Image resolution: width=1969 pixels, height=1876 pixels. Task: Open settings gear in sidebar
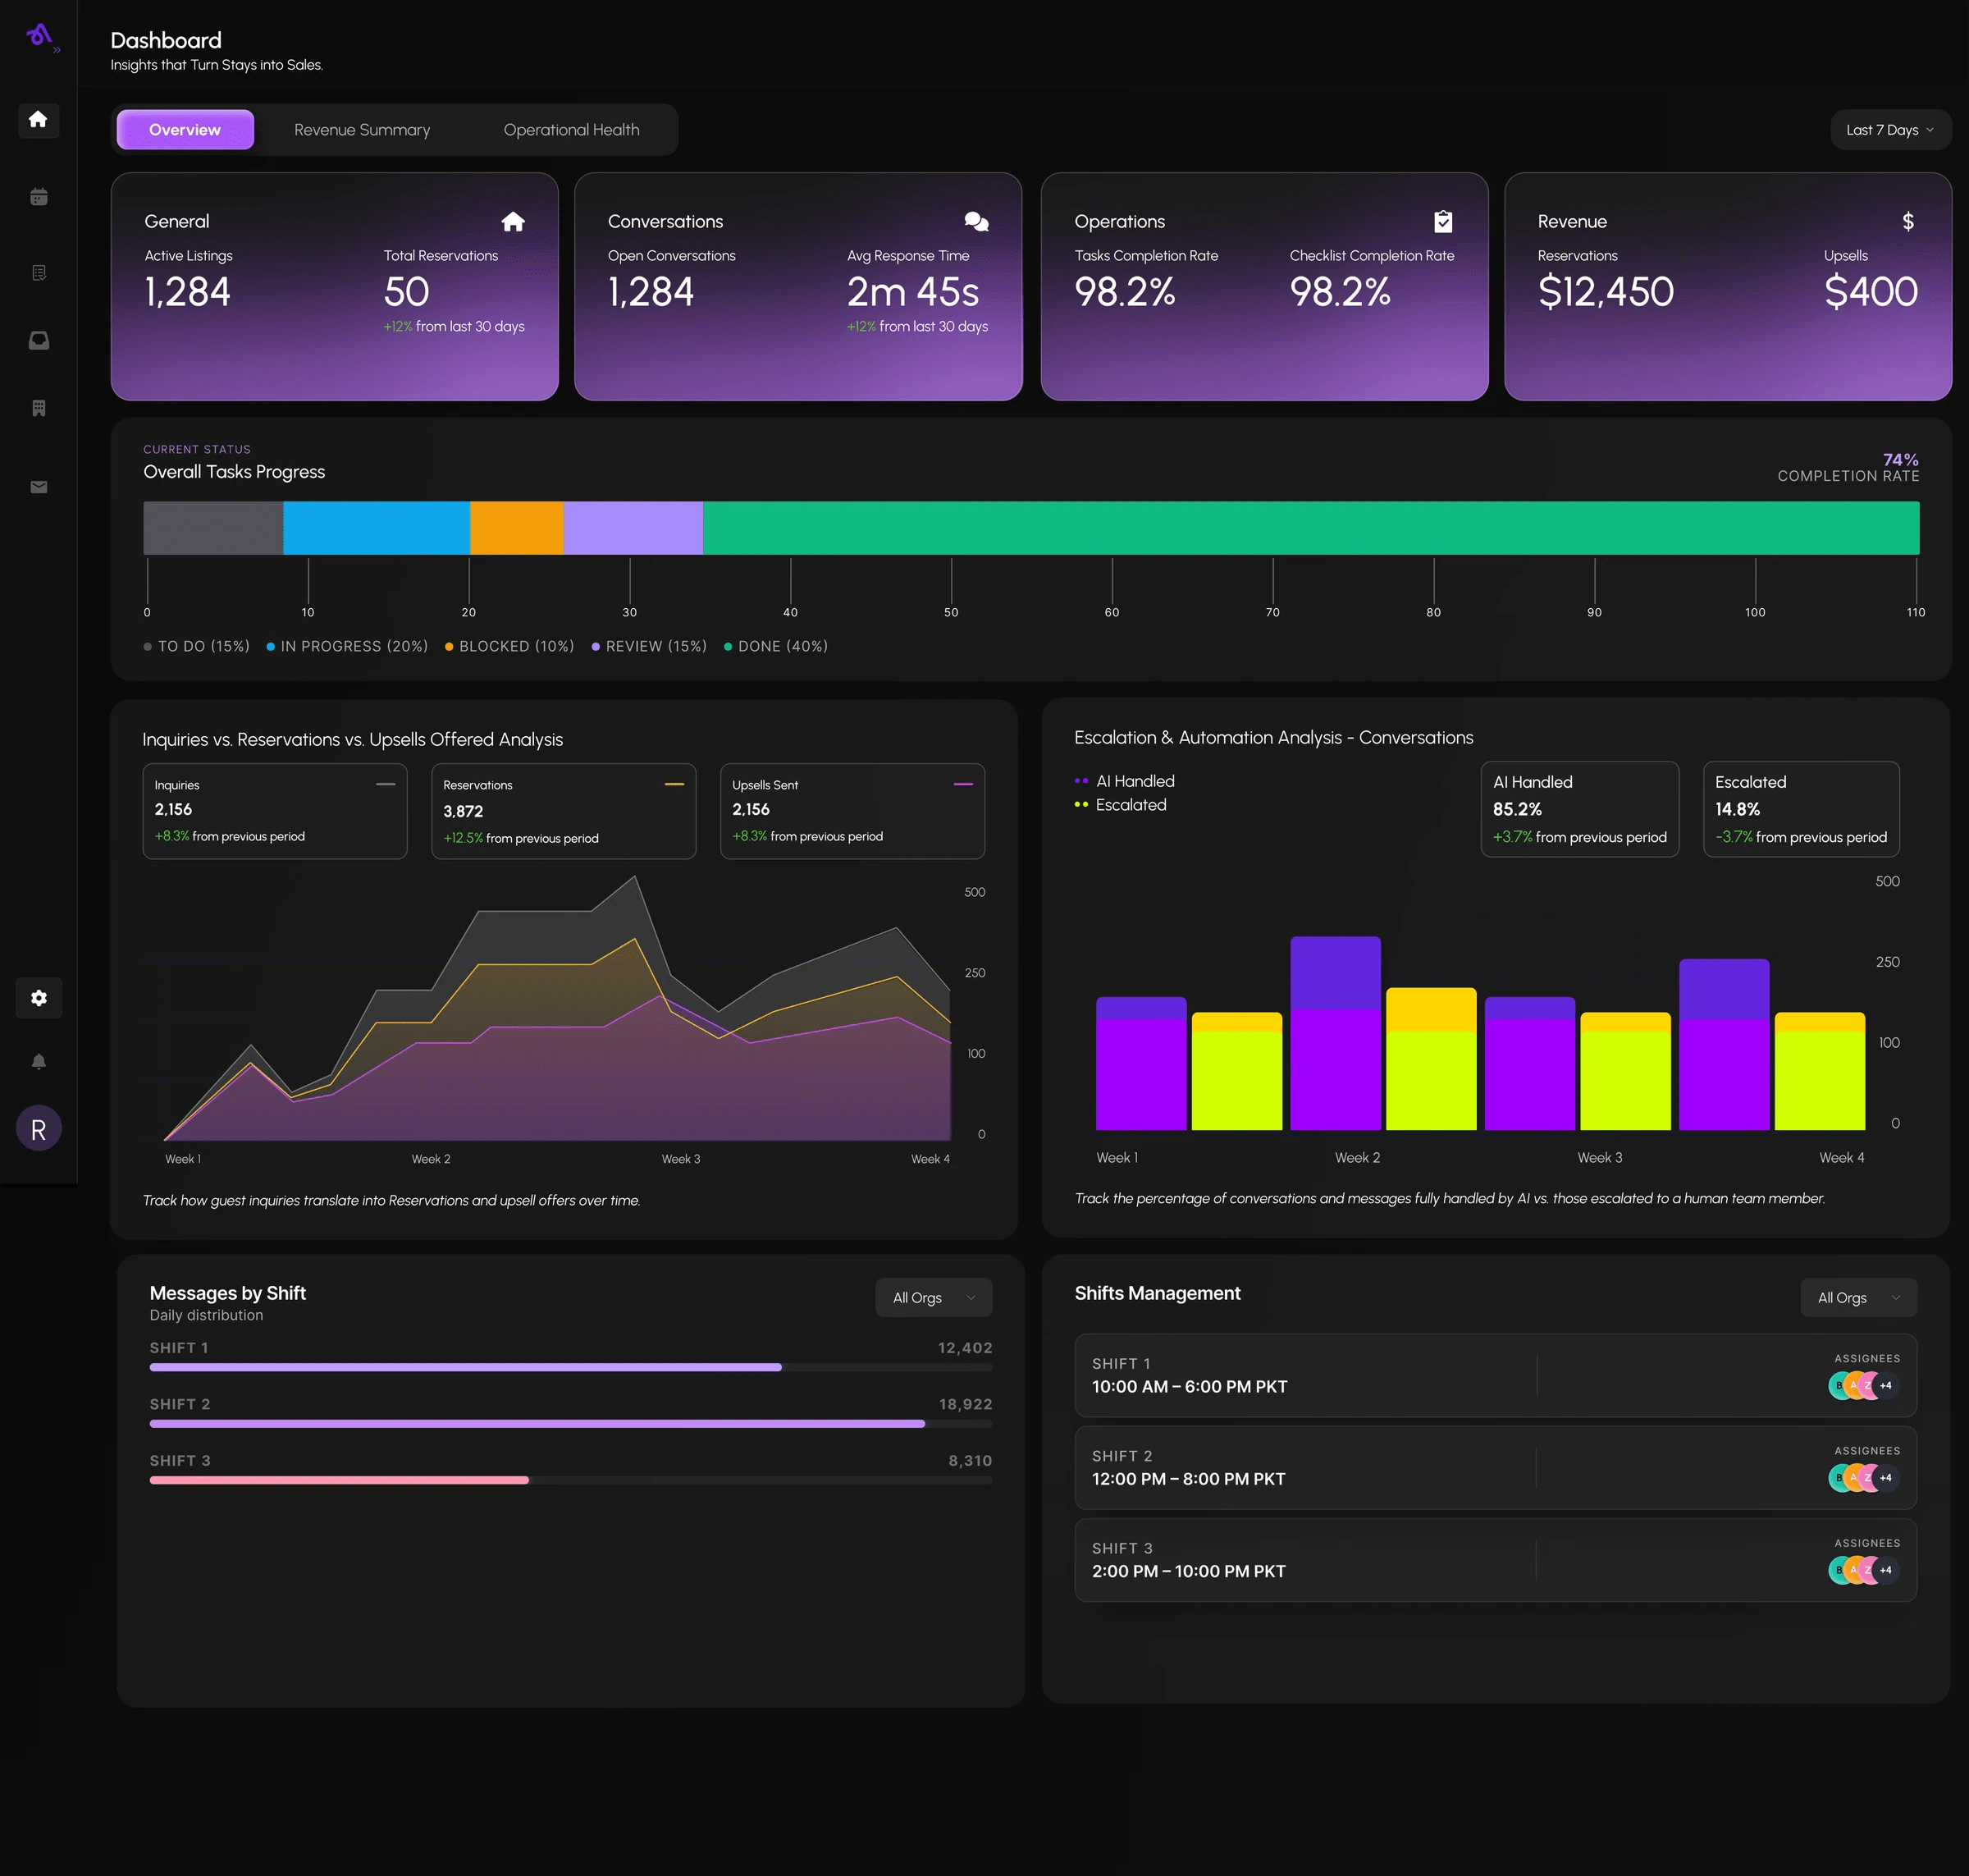coord(38,998)
